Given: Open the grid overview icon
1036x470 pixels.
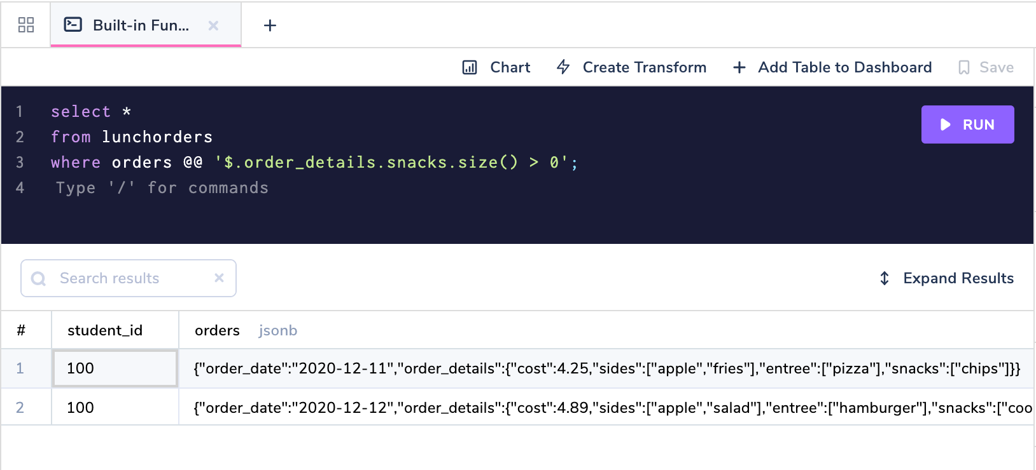Looking at the screenshot, I should coord(26,25).
